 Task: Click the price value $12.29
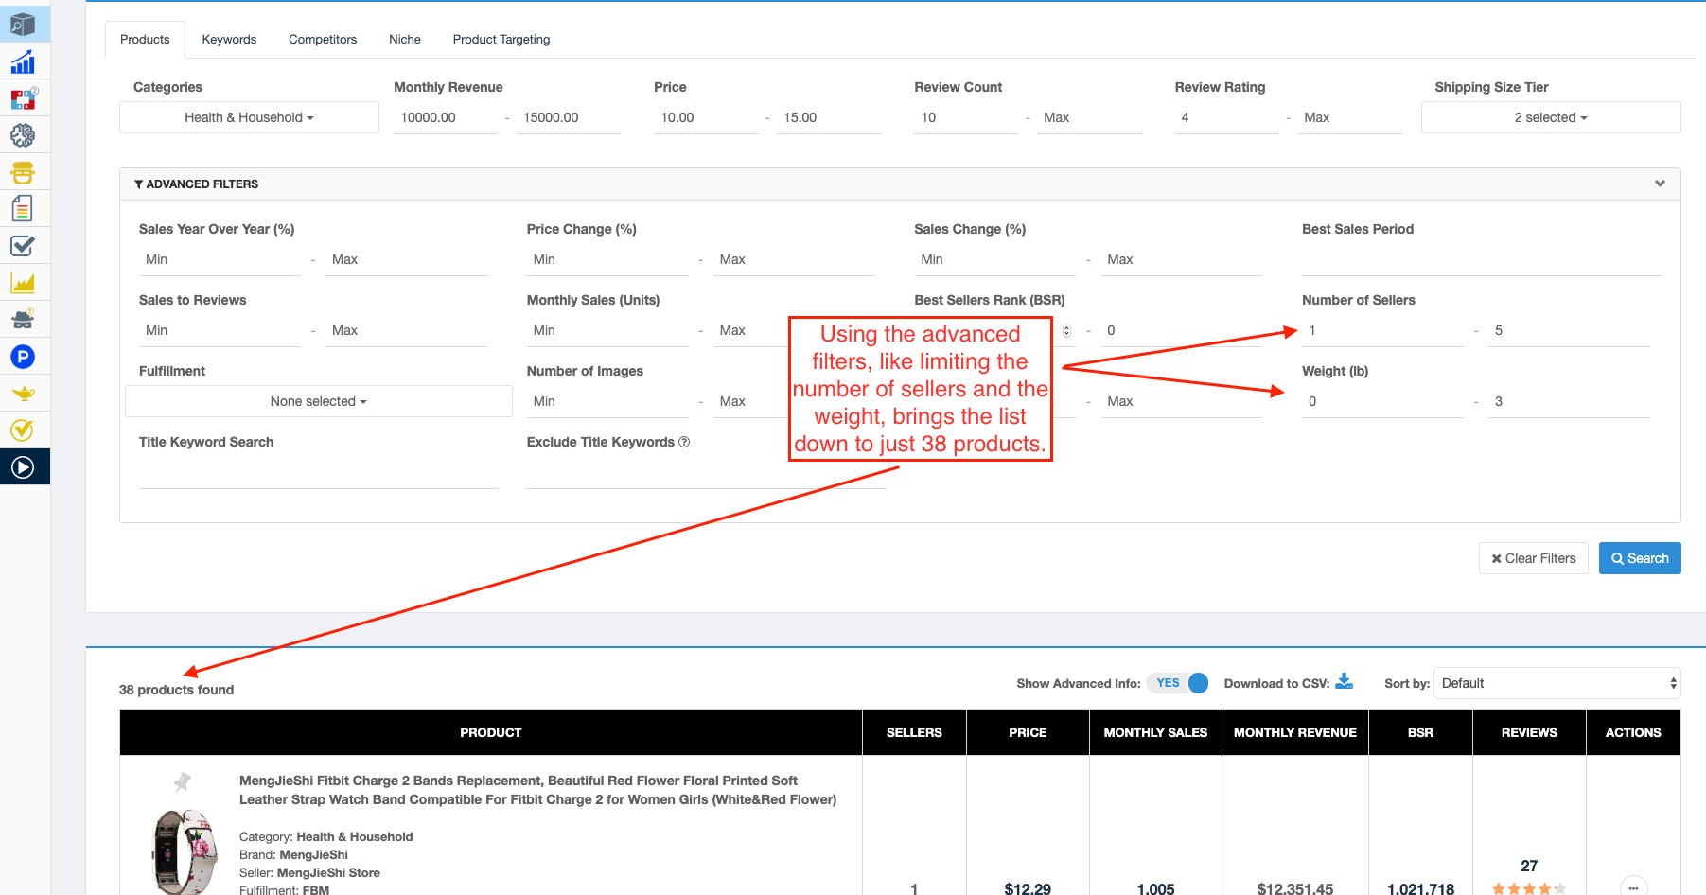(x=1028, y=888)
